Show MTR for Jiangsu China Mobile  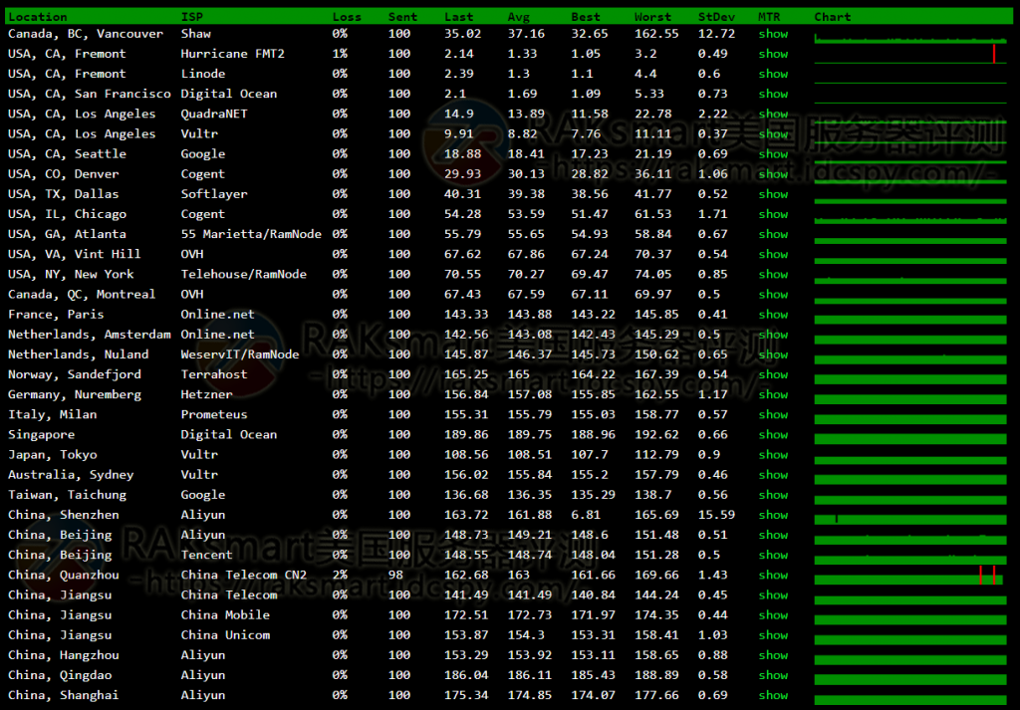773,615
